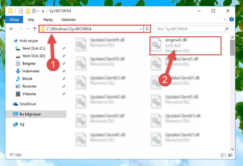Click the İndirmeler download arrow icon

click(18, 71)
